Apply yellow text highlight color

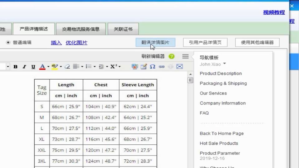(x=55, y=67)
